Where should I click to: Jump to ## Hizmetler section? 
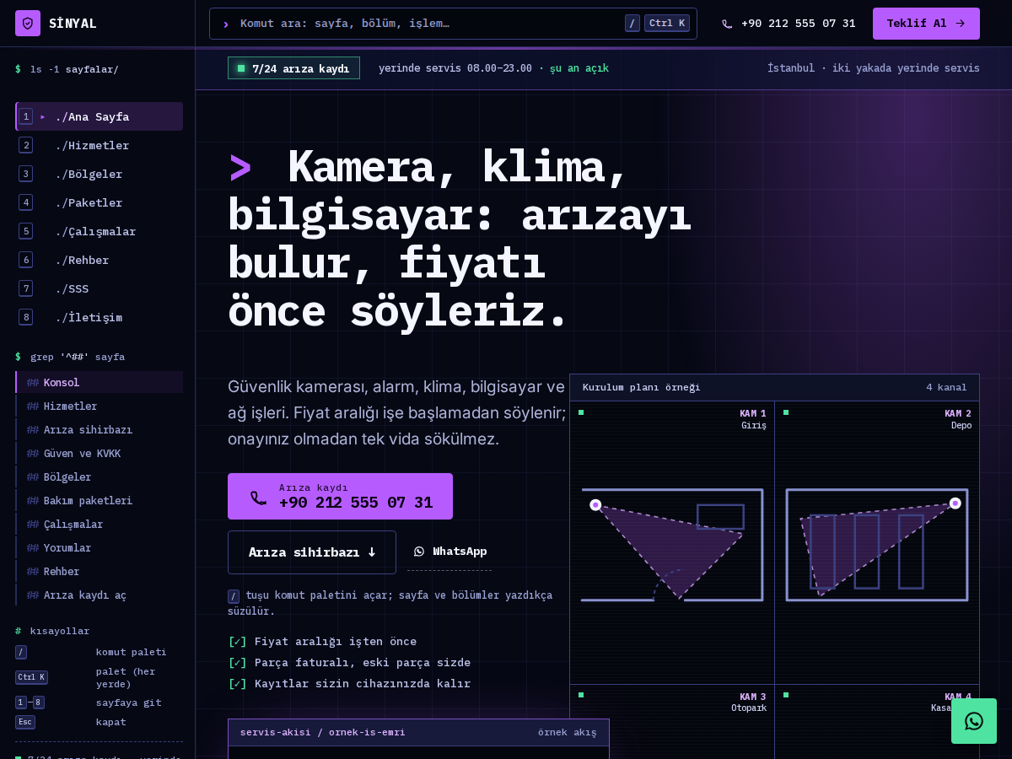(99, 406)
